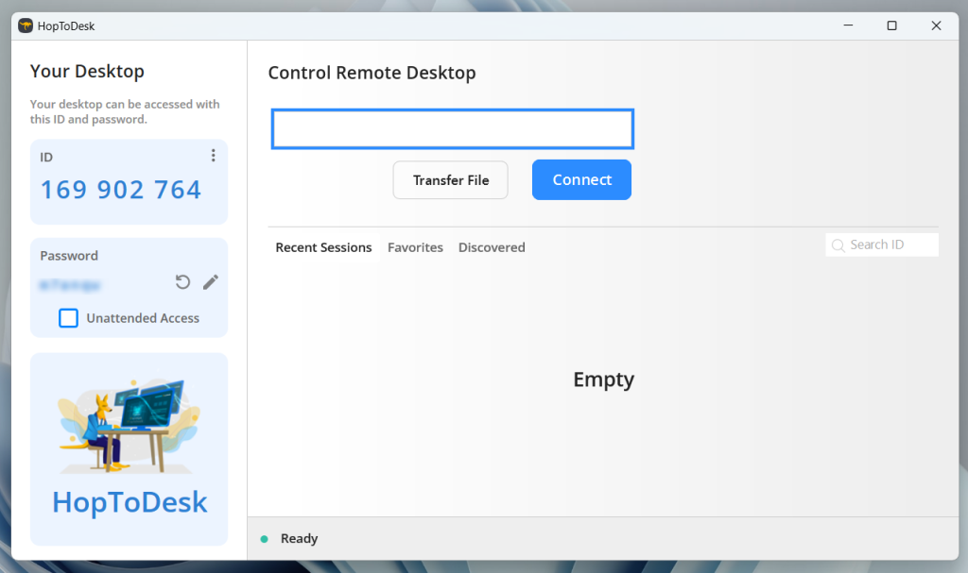Click the blurred password text

(x=71, y=283)
